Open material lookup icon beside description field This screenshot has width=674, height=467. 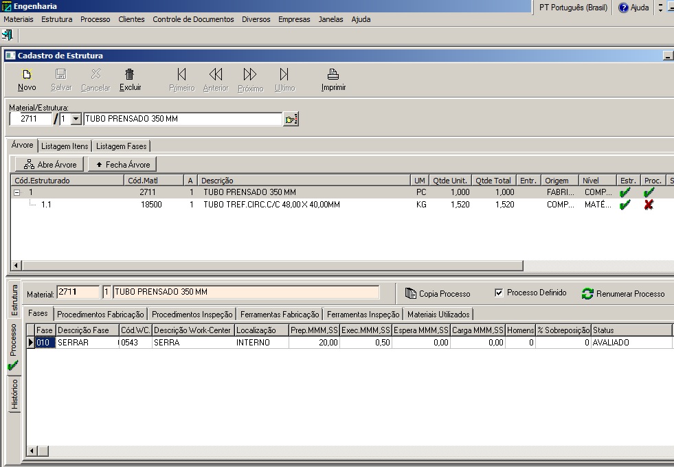(x=291, y=119)
